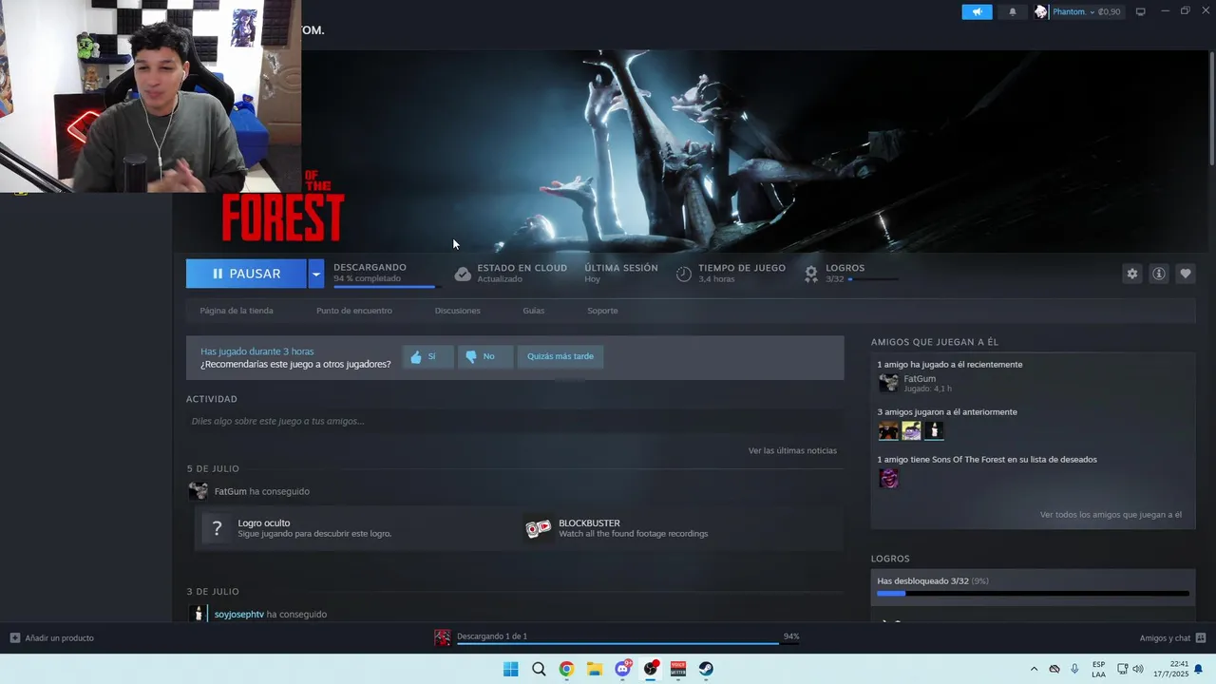Open OBS Studio from the taskbar
1216x684 pixels.
(x=651, y=669)
